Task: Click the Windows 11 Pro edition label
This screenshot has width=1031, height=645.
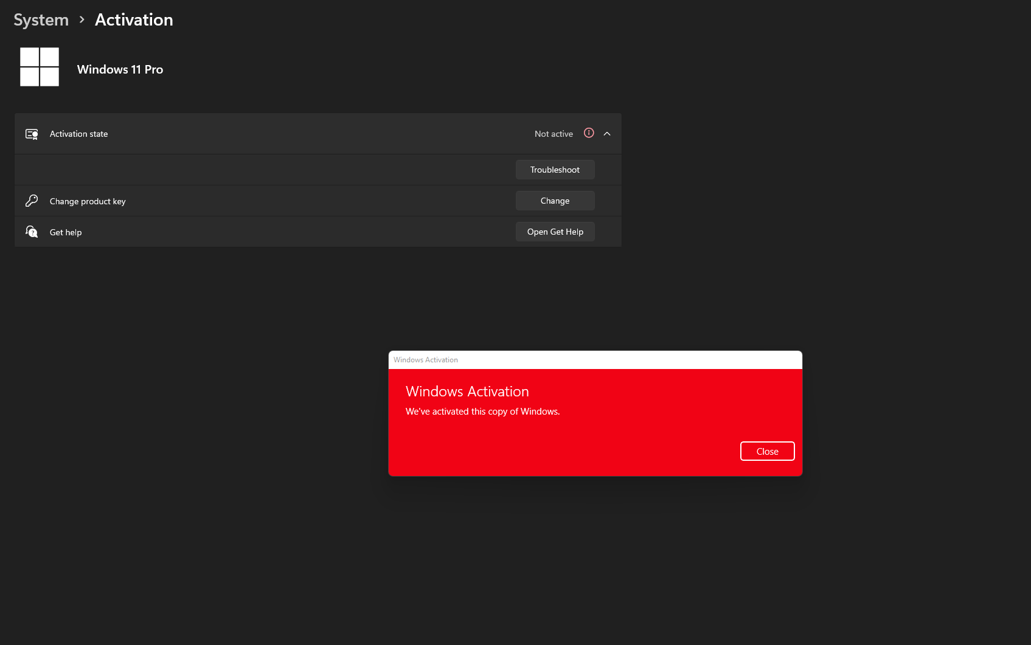Action: pos(120,69)
